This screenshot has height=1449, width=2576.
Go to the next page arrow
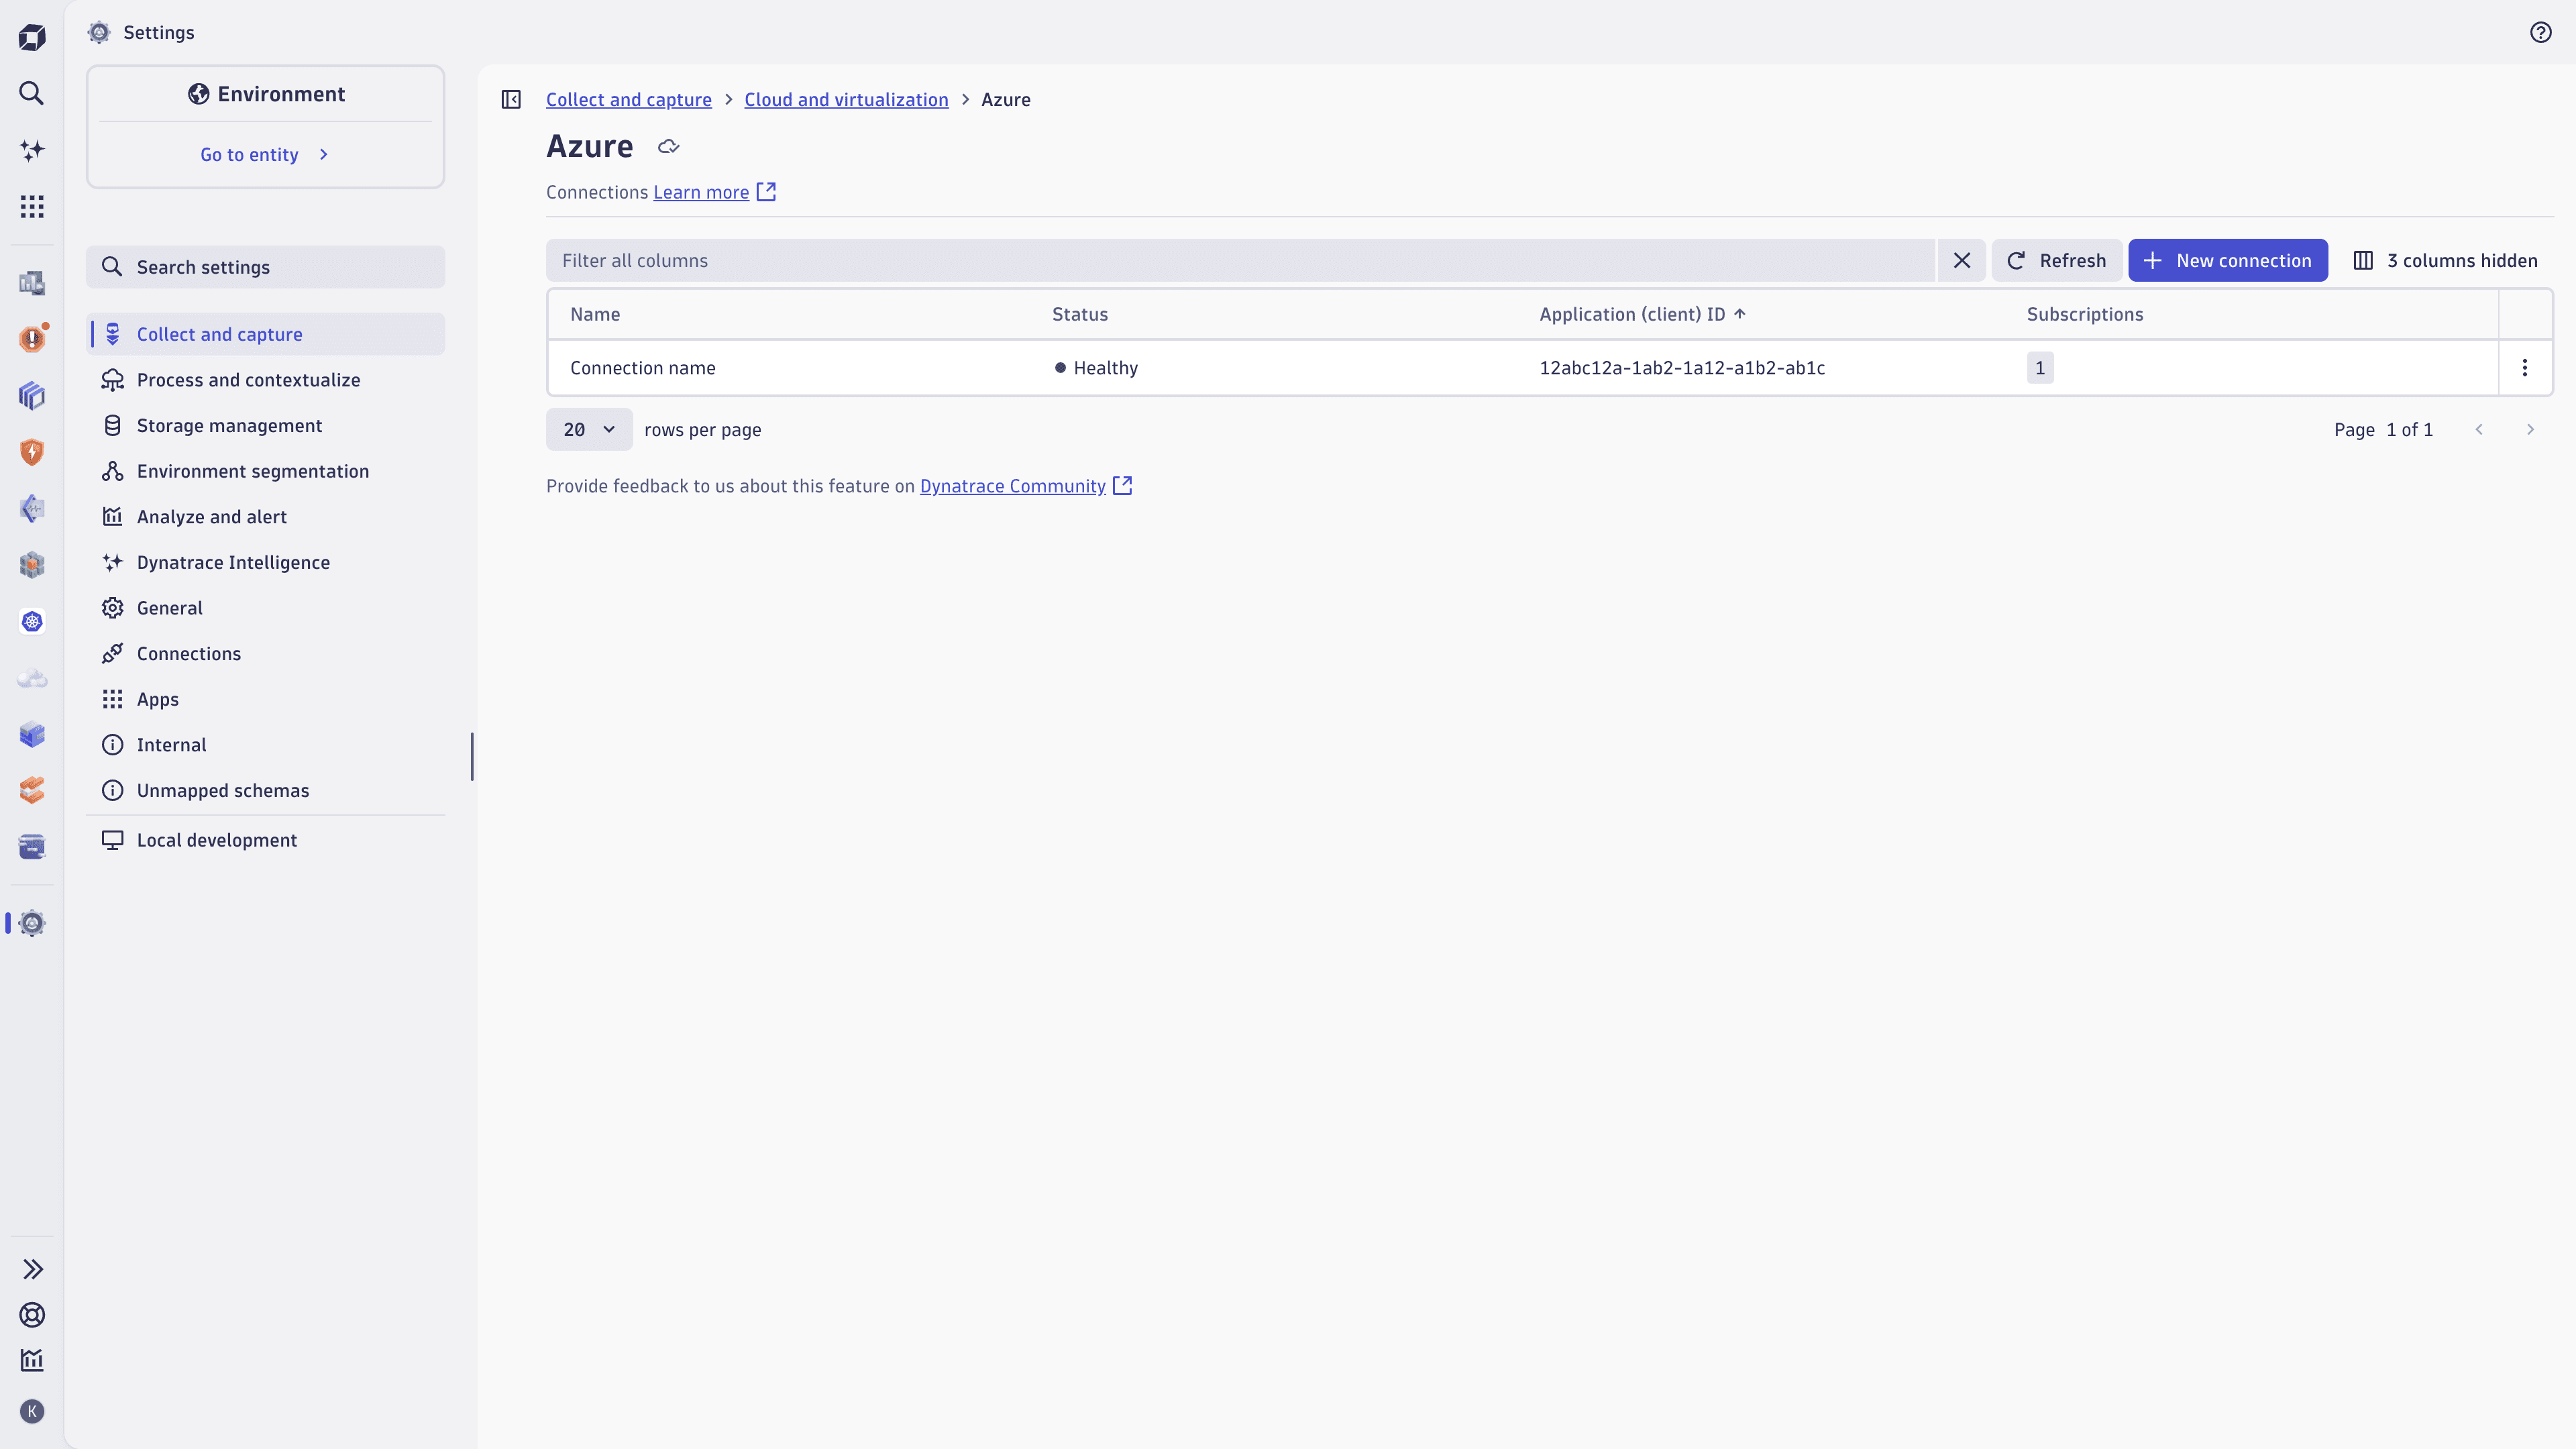click(x=2530, y=429)
